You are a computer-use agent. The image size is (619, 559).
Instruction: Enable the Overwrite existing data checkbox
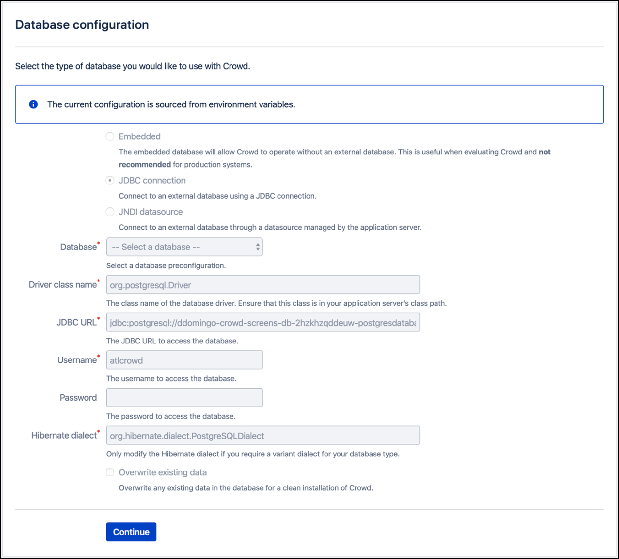pos(110,472)
